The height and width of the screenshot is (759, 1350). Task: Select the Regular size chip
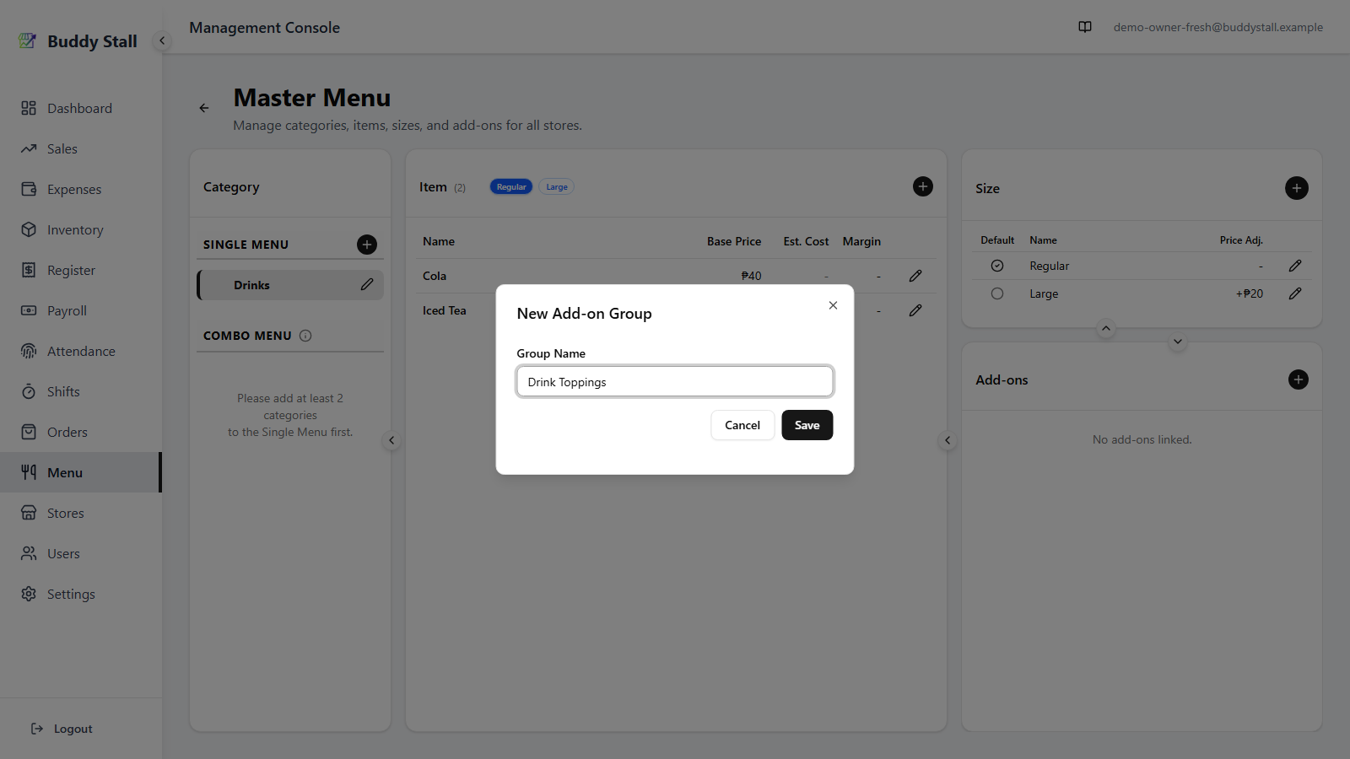pyautogui.click(x=511, y=187)
